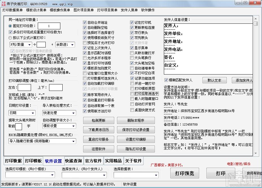Click the 左右 offset input field
This screenshot has height=188, width=262.
(25, 88)
